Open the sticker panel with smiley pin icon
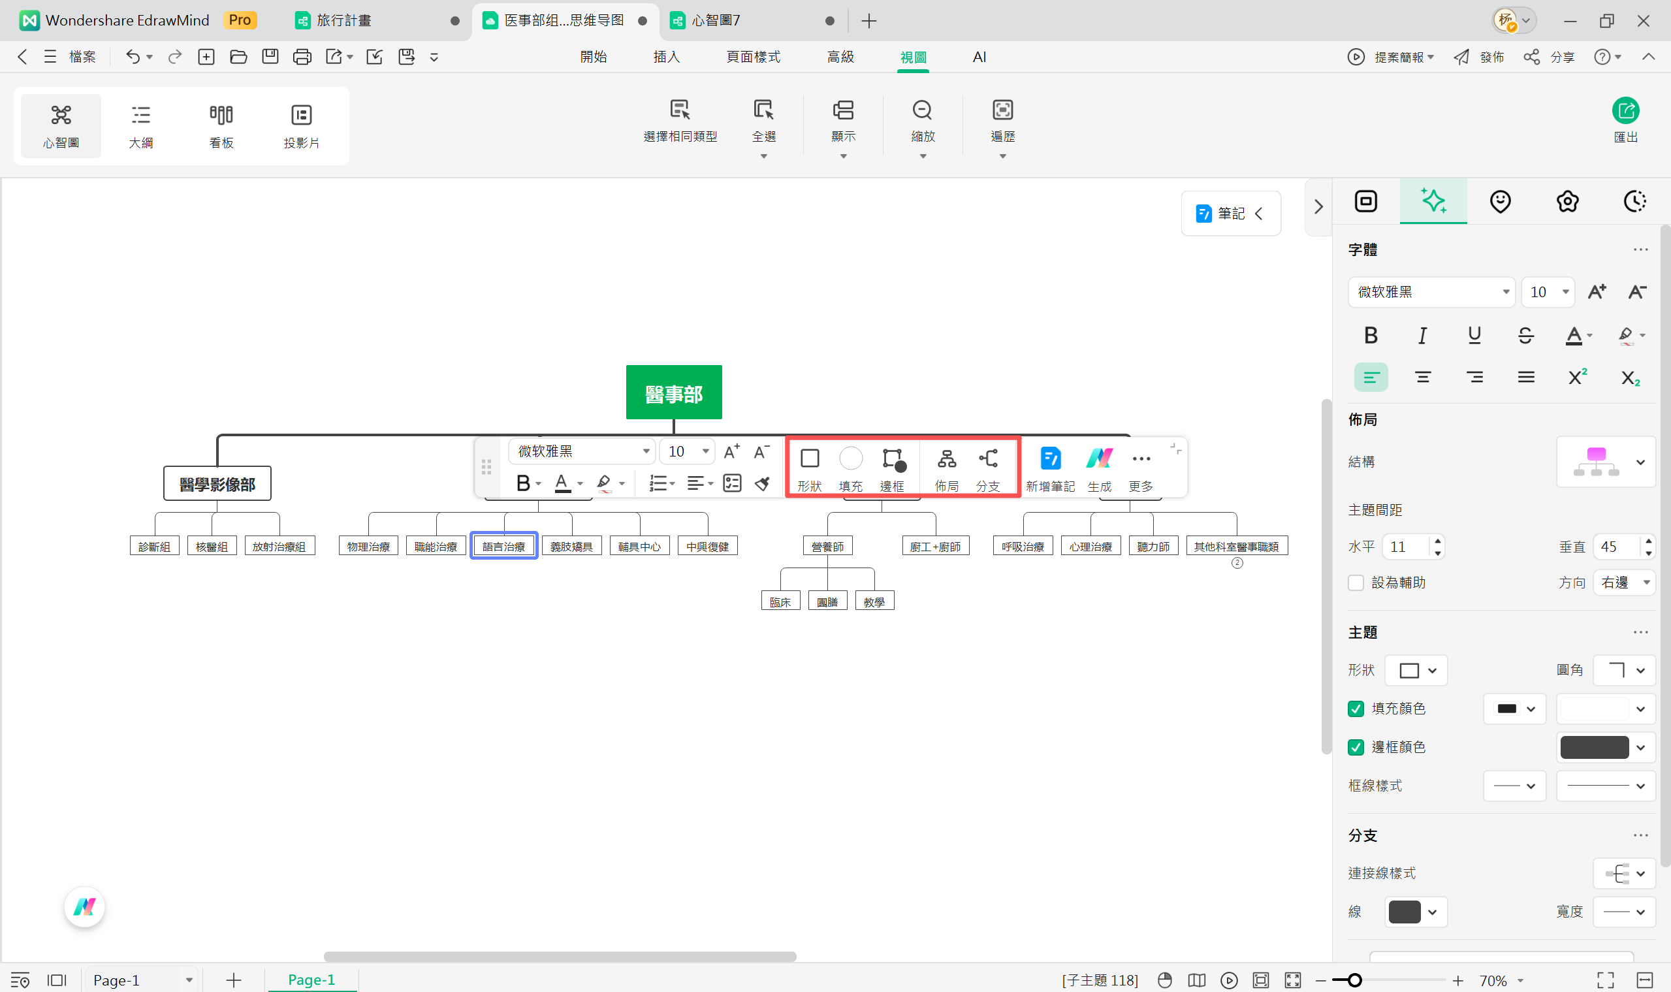Viewport: 1671px width, 992px height. tap(1500, 201)
